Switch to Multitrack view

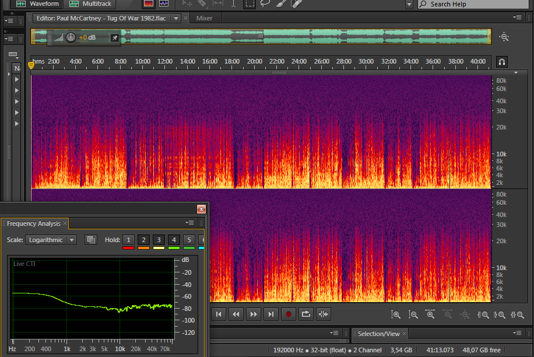click(x=90, y=3)
